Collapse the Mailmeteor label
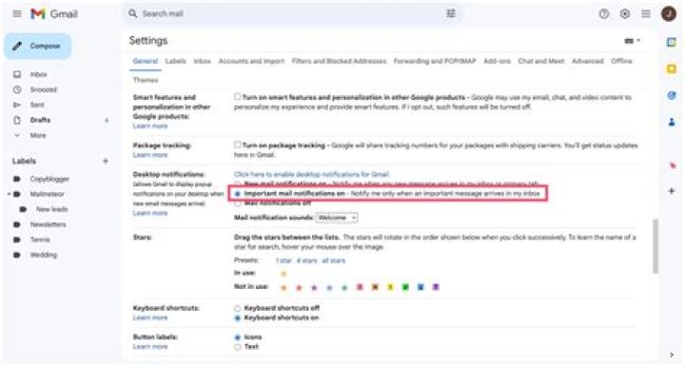Image resolution: width=685 pixels, height=367 pixels. (9, 194)
